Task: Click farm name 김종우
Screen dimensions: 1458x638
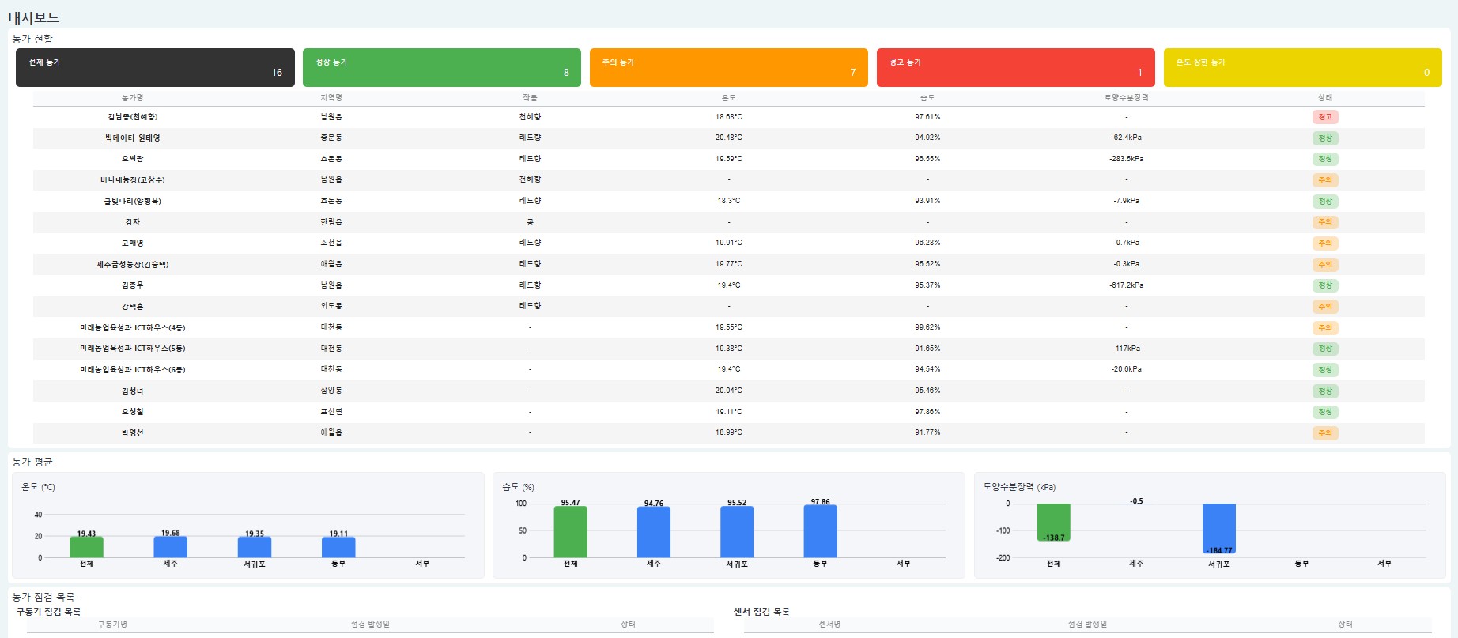Action: (133, 285)
